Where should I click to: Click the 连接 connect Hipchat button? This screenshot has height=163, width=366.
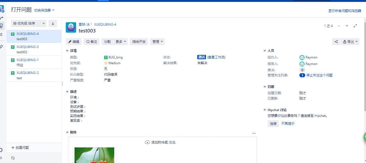[x=273, y=124]
